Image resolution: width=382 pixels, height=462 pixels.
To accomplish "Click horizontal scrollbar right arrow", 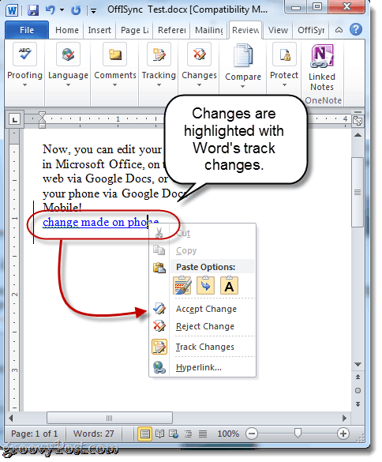I will tap(344, 418).
